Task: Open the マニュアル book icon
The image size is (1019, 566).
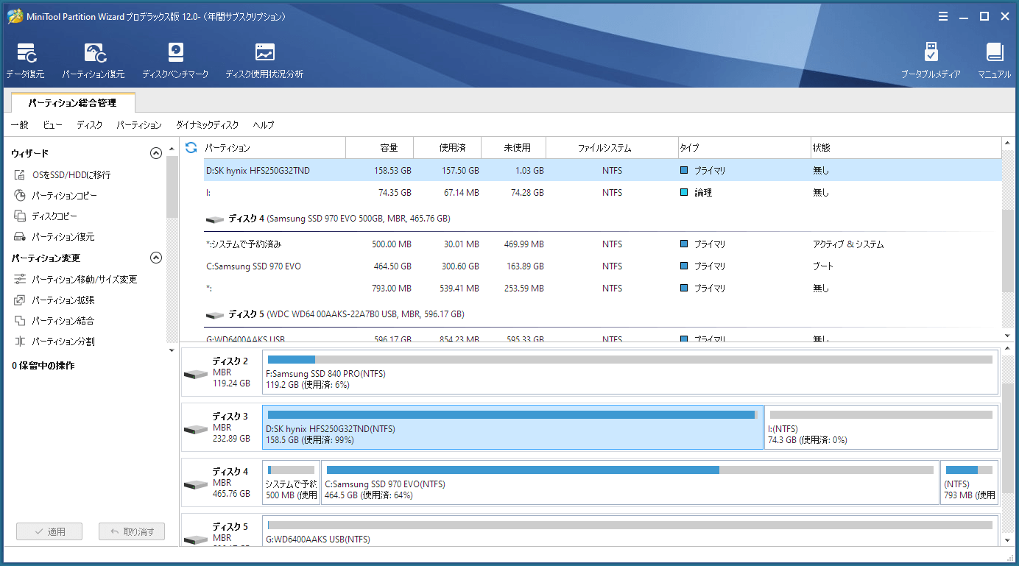Action: pos(995,53)
